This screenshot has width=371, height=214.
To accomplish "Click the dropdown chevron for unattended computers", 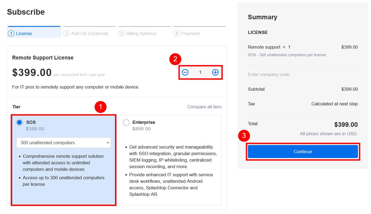I will 107,143.
